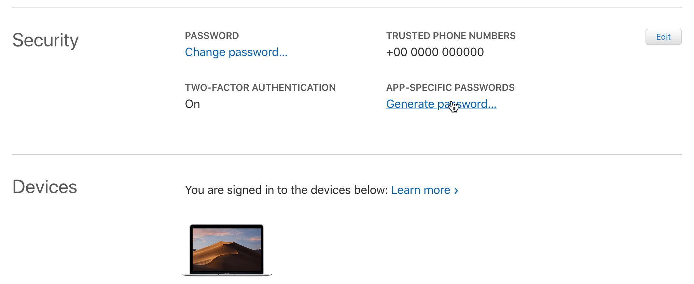Click the divider line above Security section
Screen dimensions: 694x284
[347, 8]
